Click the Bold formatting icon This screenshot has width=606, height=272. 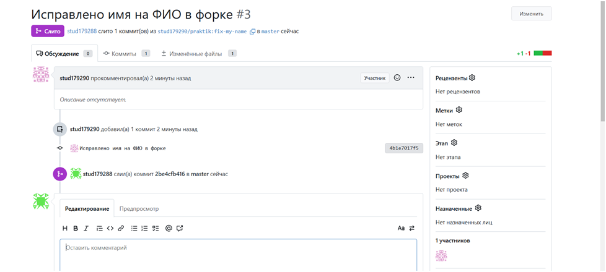76,228
